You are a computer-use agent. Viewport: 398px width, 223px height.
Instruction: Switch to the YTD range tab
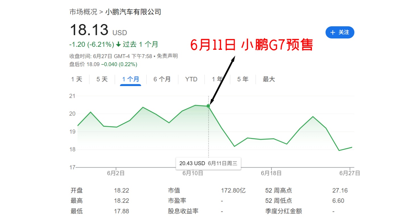click(191, 79)
